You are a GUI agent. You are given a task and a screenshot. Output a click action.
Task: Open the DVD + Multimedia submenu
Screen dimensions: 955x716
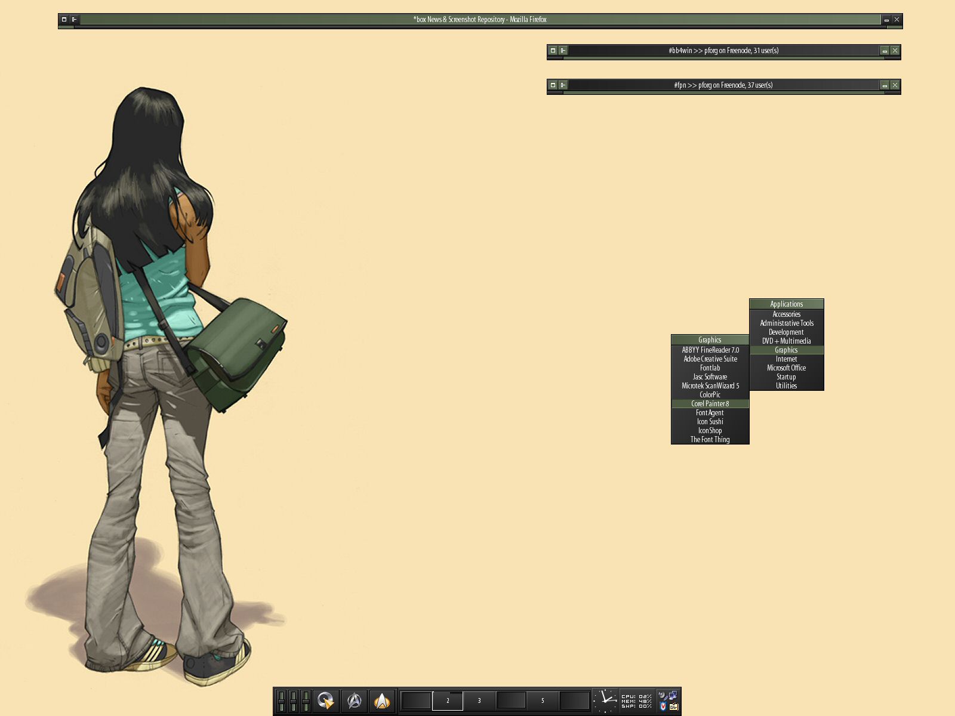click(x=787, y=341)
